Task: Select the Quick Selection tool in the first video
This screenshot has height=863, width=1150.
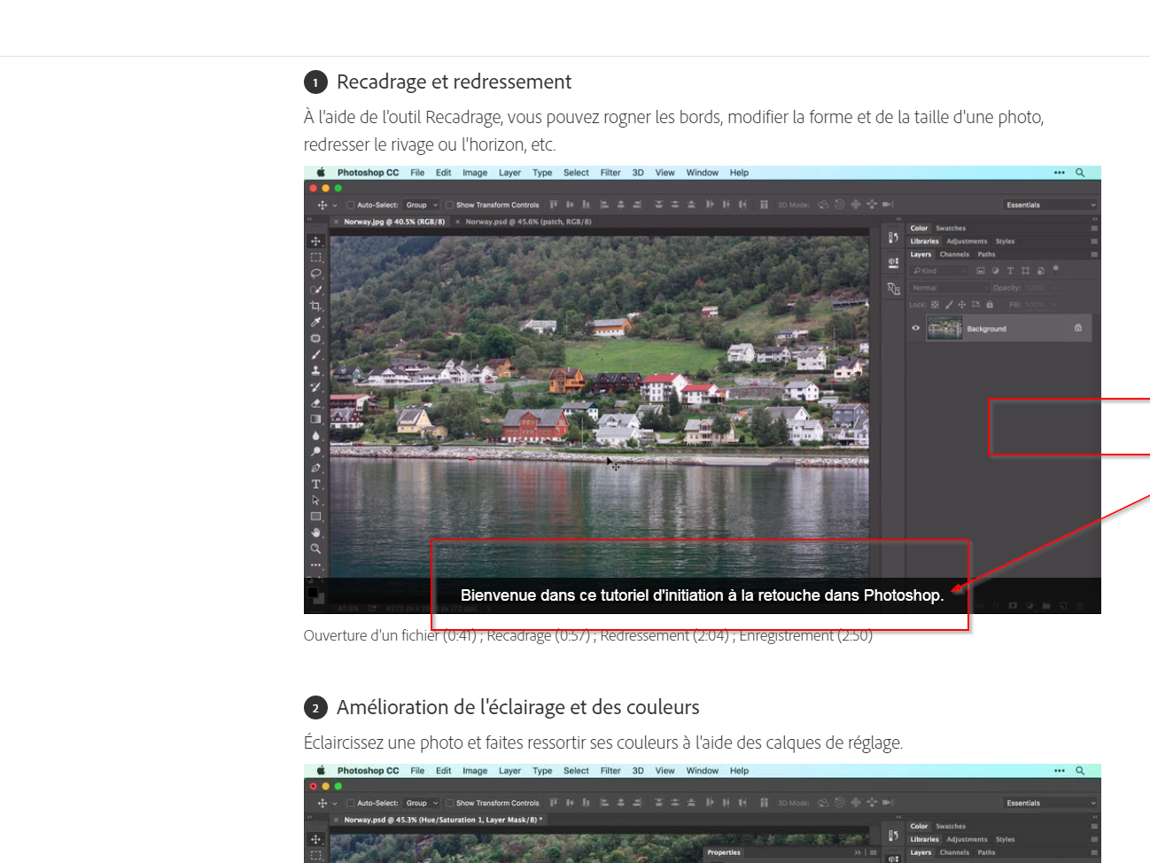Action: (x=315, y=290)
